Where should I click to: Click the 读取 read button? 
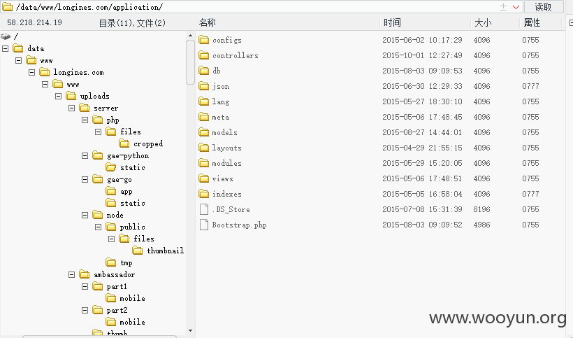(544, 7)
